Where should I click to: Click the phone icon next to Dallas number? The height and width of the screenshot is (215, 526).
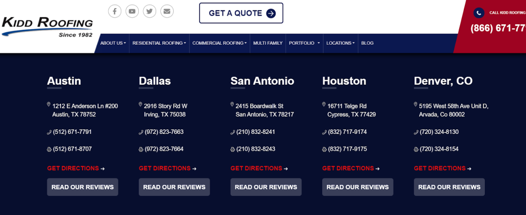[x=141, y=132]
